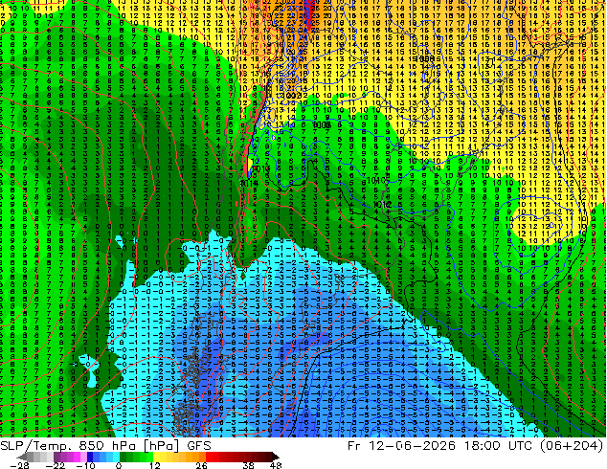Click the "38" legend label
Image resolution: width=607 pixels, height=469 pixels.
(248, 465)
